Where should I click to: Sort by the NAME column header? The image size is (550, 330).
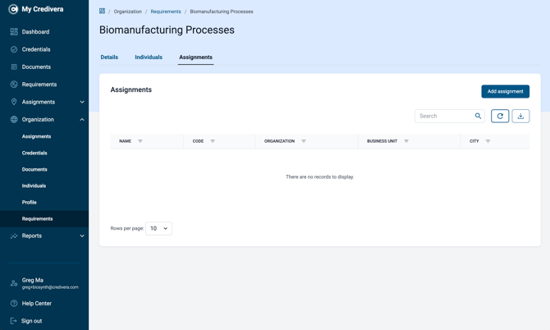pyautogui.click(x=126, y=141)
